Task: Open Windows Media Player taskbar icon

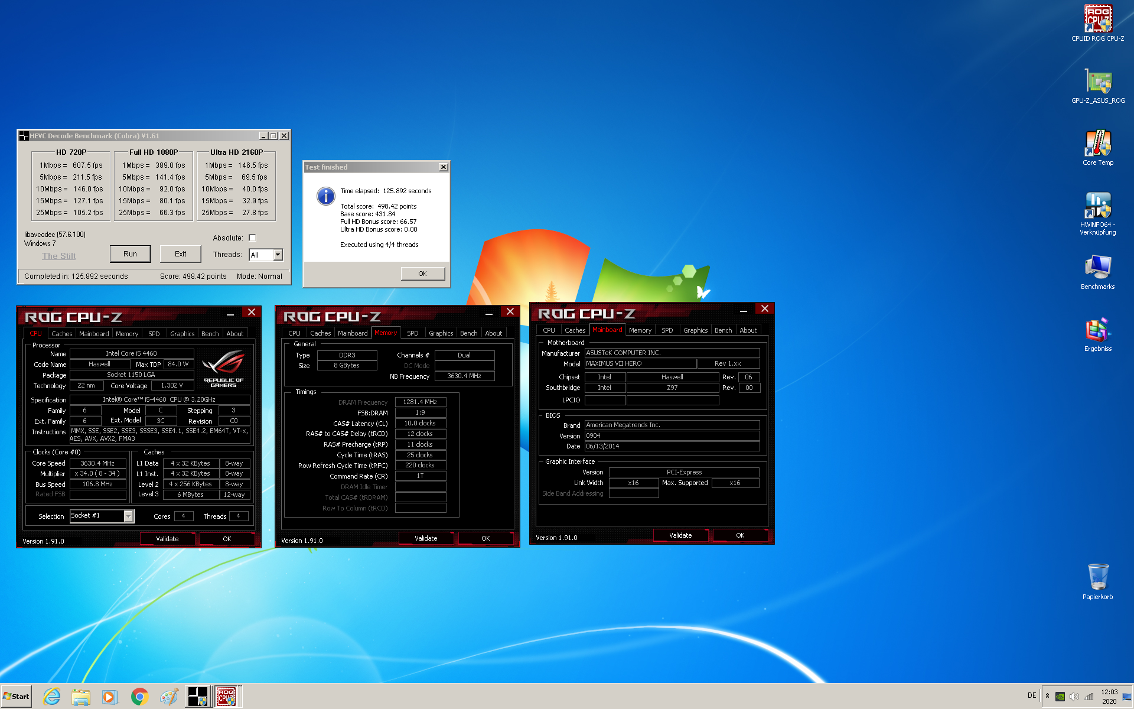Action: pos(110,697)
